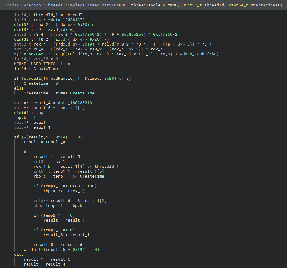Click the syscall function call
287x268 pixels.
pyautogui.click(x=32, y=79)
